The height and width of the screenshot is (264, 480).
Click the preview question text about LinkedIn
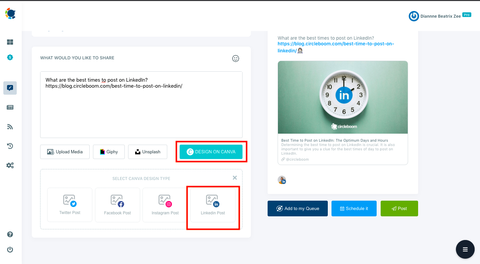click(326, 38)
